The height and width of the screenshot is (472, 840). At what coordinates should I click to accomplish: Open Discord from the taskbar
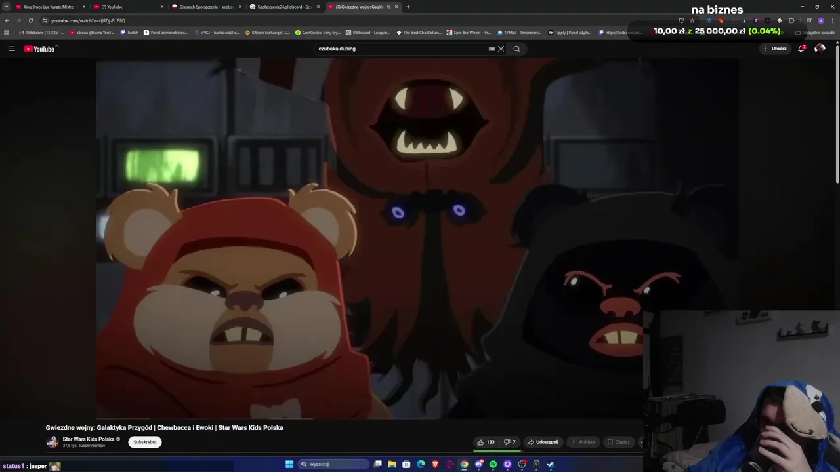point(478,464)
